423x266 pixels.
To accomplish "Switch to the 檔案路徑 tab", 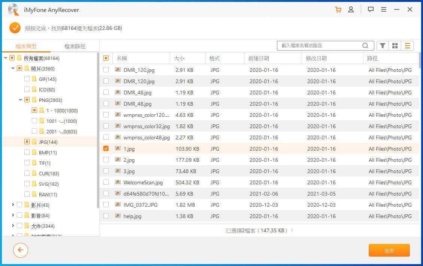I will point(75,46).
